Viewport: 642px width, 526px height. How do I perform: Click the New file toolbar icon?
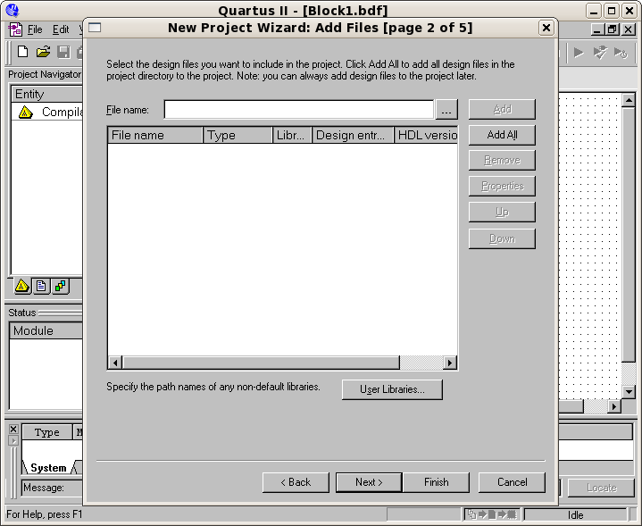coord(23,52)
